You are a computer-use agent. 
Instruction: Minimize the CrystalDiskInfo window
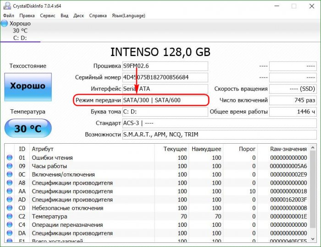pyautogui.click(x=277, y=6)
